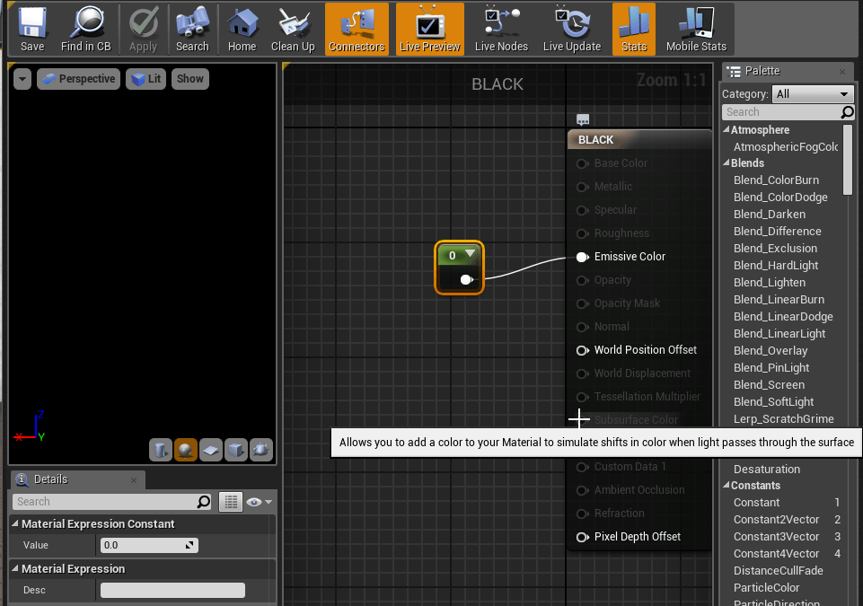Select Blend_Overlay in the Palette list
The image size is (863, 606).
770,351
